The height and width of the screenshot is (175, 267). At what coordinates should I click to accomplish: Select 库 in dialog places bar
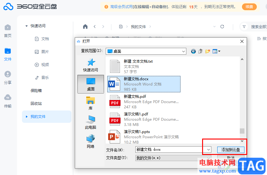(x=91, y=103)
